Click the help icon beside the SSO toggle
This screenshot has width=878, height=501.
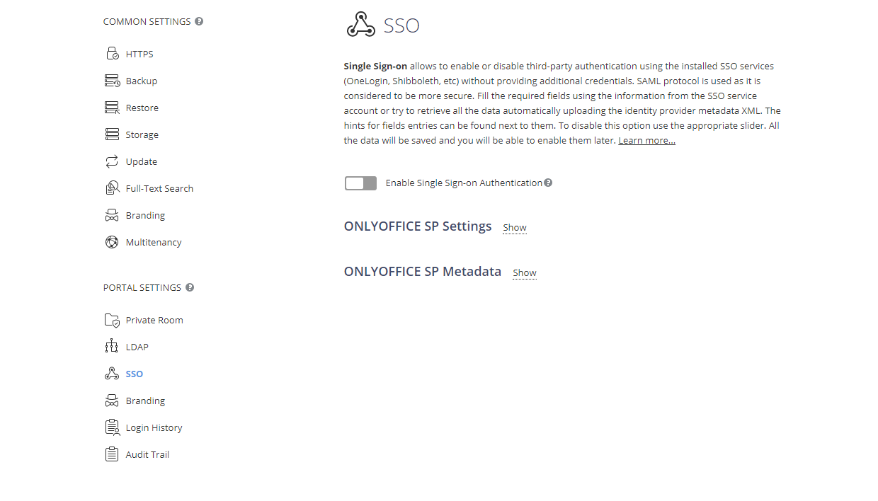coord(547,182)
